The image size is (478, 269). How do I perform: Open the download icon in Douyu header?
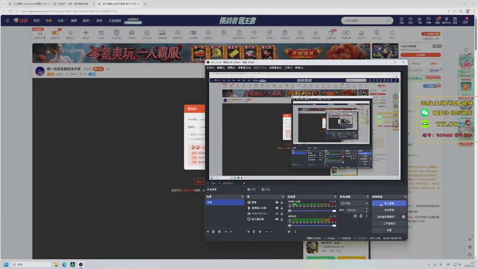(x=419, y=20)
